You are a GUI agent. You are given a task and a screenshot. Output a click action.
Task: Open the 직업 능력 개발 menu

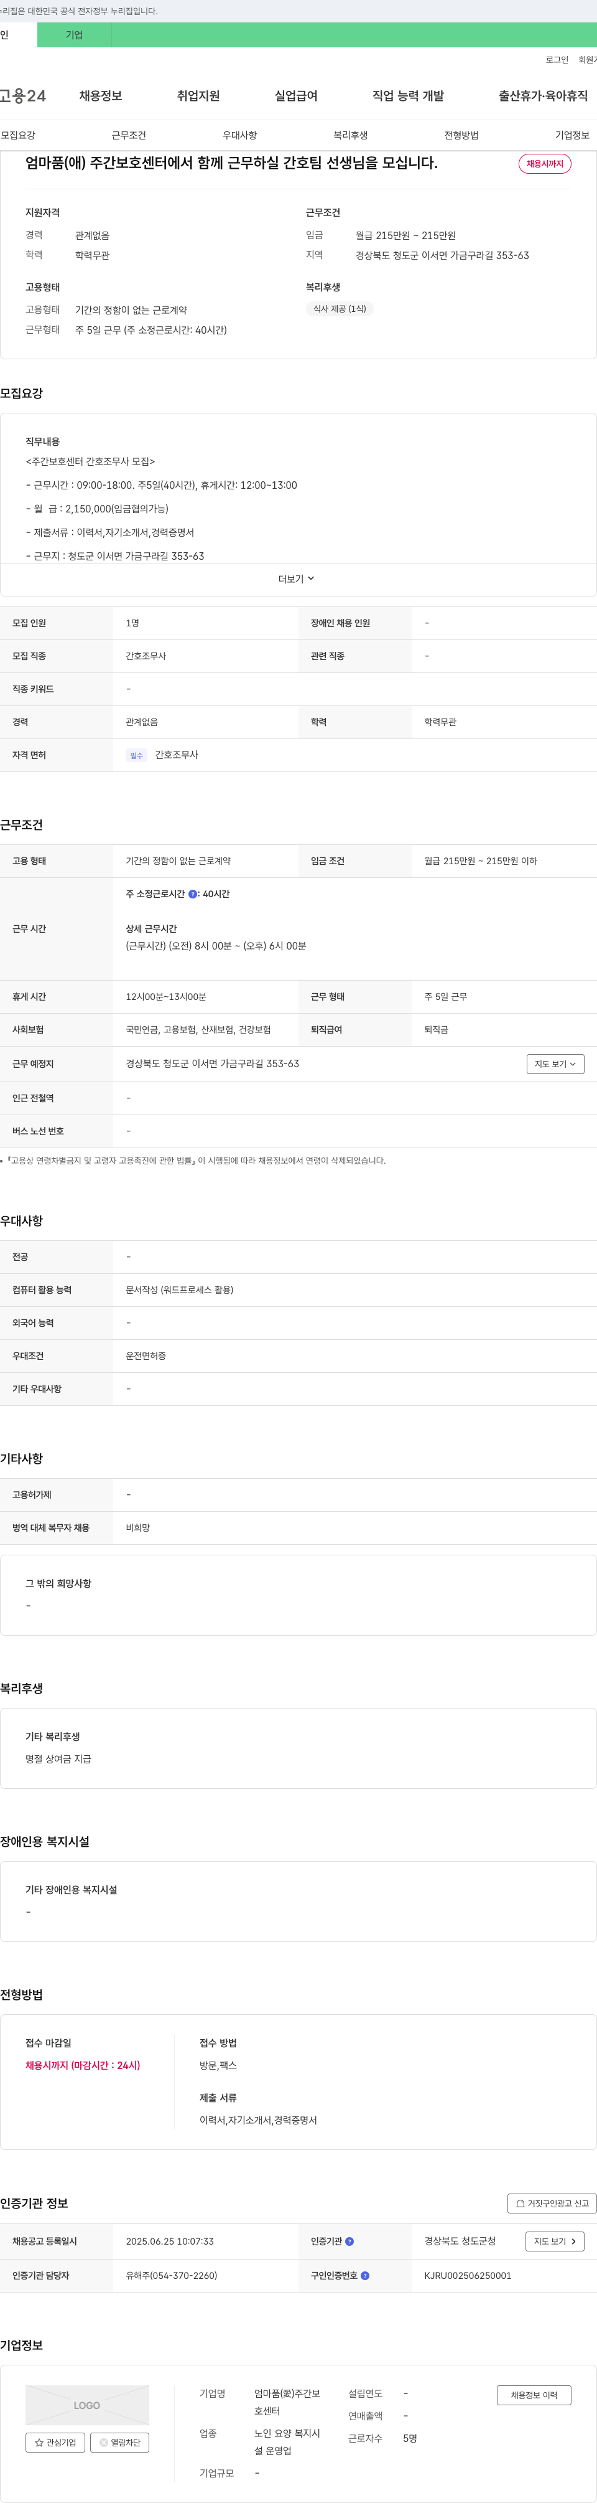pyautogui.click(x=408, y=95)
